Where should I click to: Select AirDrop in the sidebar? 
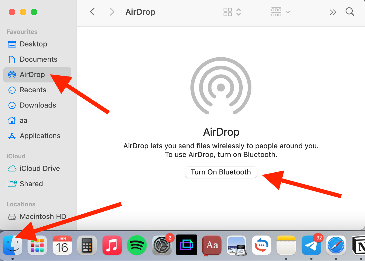point(37,75)
